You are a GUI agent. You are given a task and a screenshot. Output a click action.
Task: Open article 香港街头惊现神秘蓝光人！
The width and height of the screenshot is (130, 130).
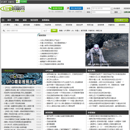point(14,117)
